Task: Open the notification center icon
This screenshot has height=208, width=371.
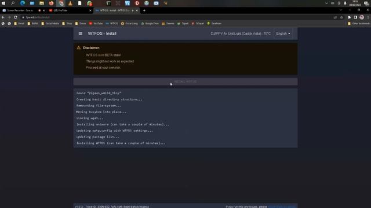Action: pos(366,3)
